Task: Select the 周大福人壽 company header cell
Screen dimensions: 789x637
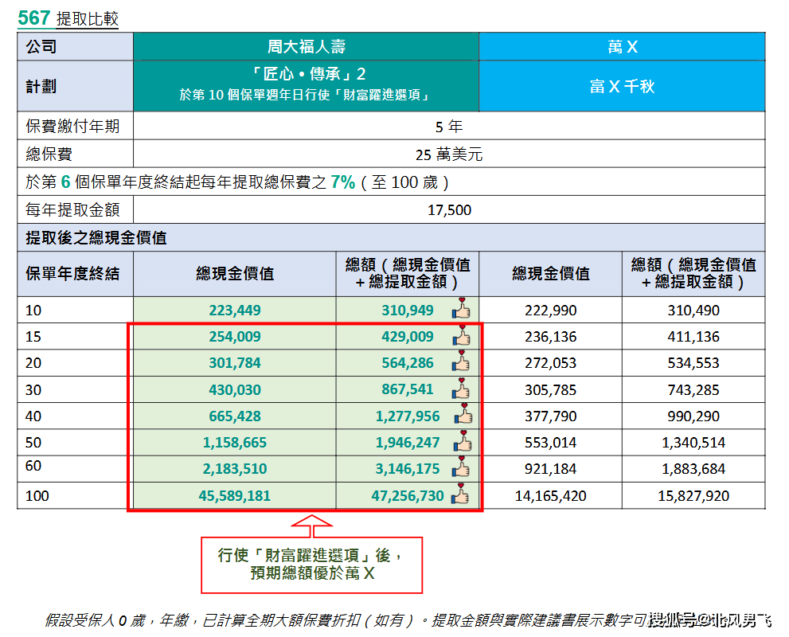Action: [306, 47]
